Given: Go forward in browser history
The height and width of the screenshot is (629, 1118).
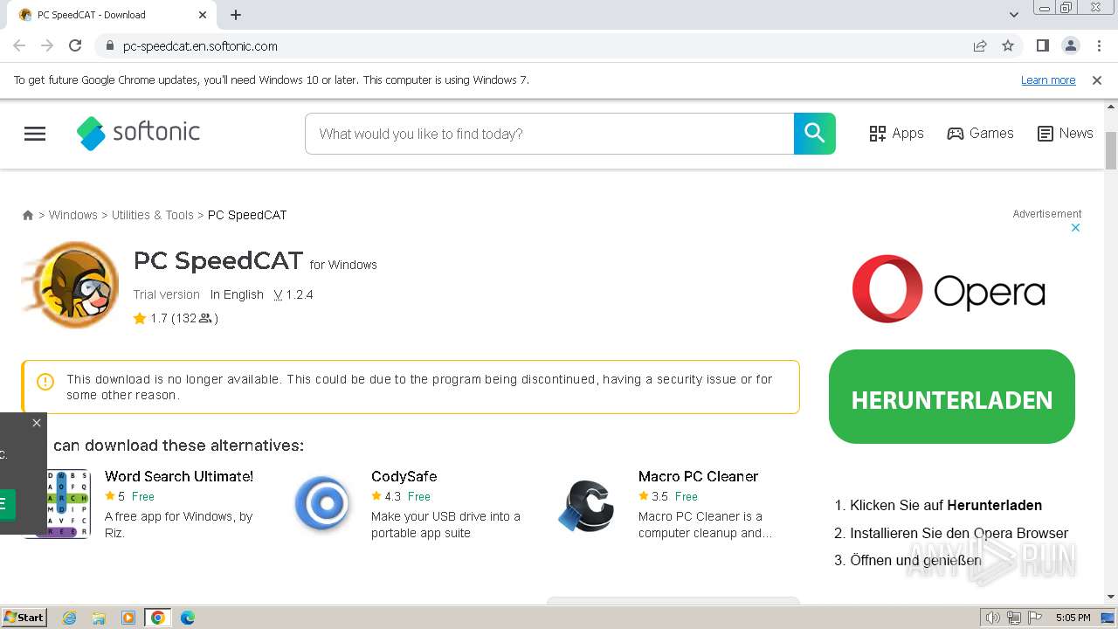Looking at the screenshot, I should click(x=47, y=45).
